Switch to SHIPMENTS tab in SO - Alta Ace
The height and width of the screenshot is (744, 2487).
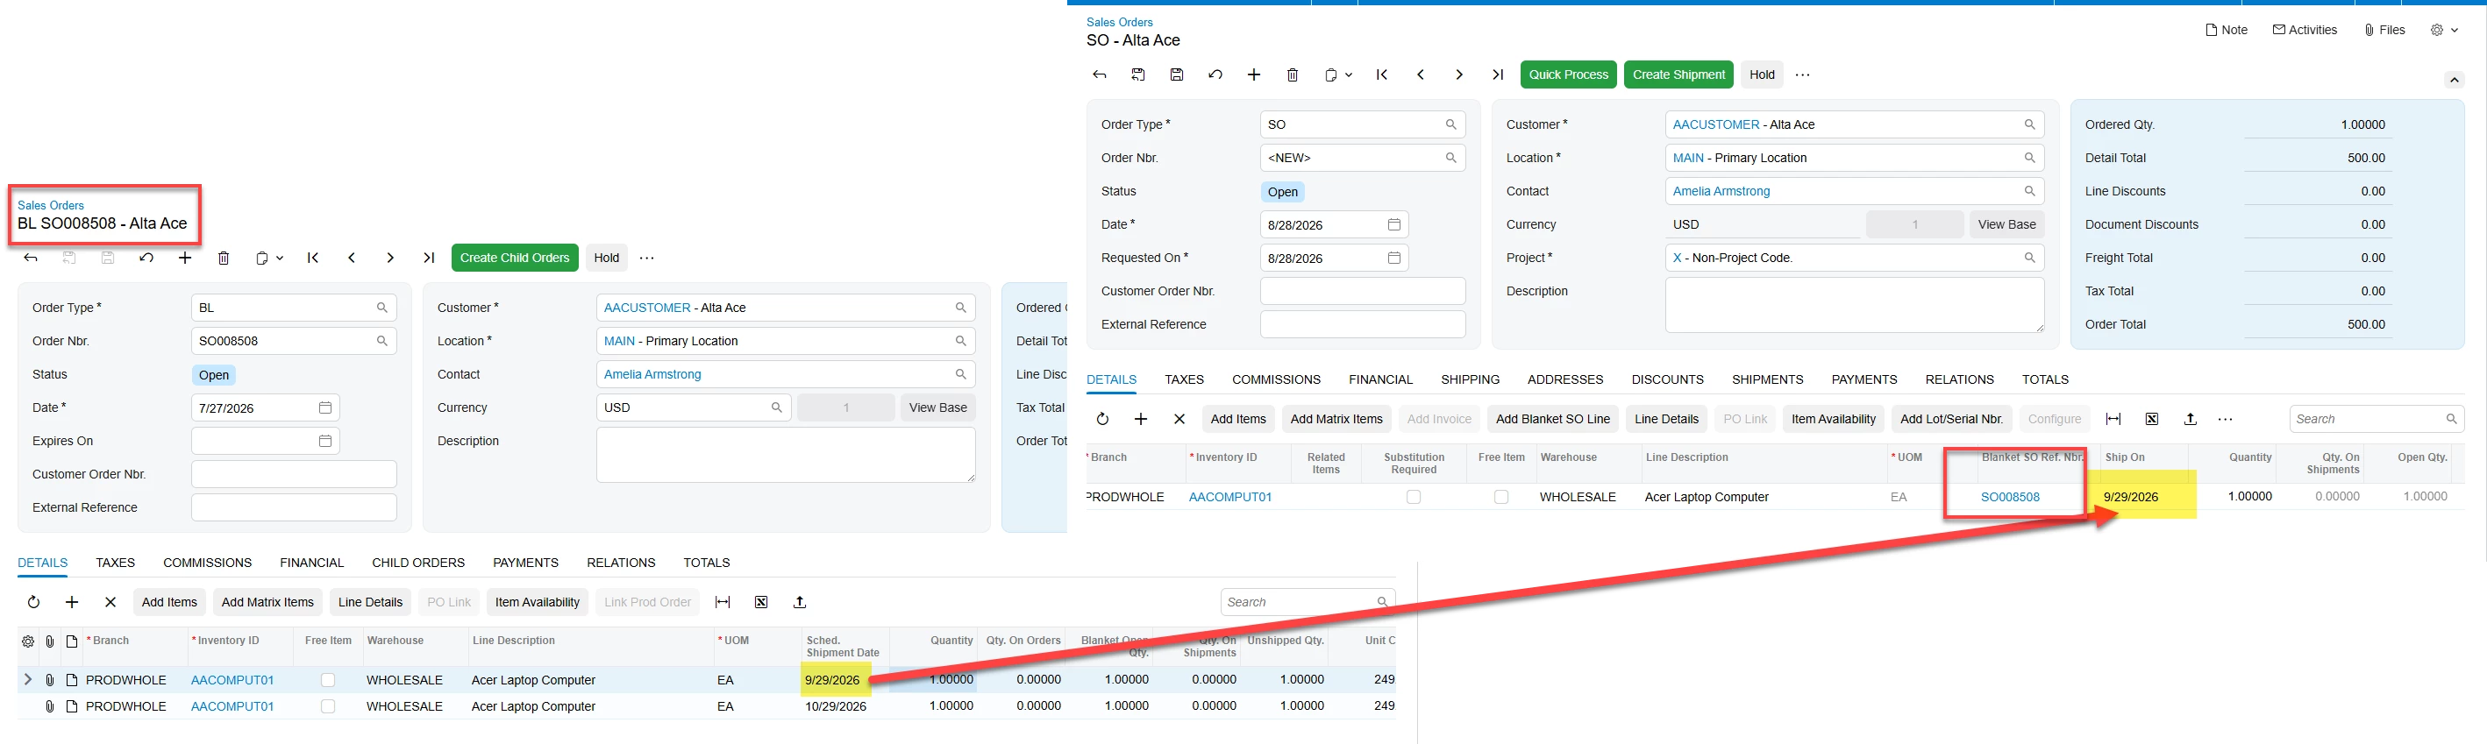(x=1767, y=379)
